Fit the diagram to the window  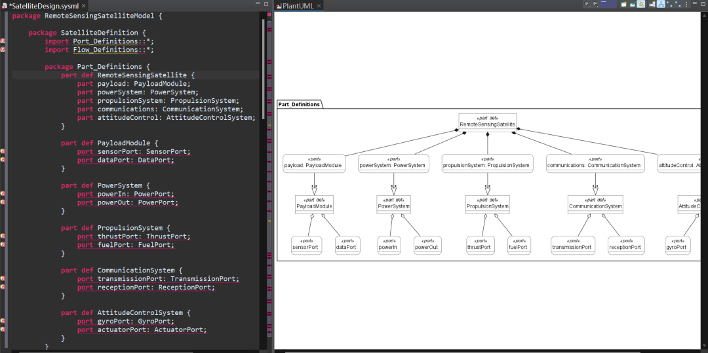pyautogui.click(x=604, y=4)
